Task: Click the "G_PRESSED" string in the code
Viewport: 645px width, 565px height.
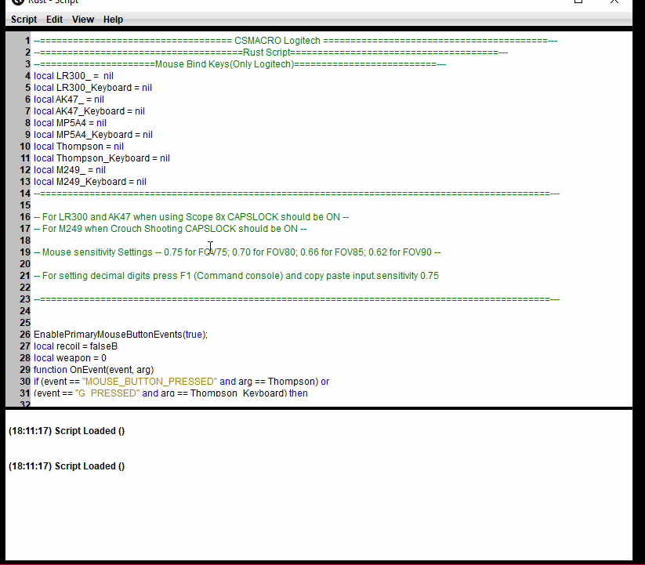Action: [107, 393]
